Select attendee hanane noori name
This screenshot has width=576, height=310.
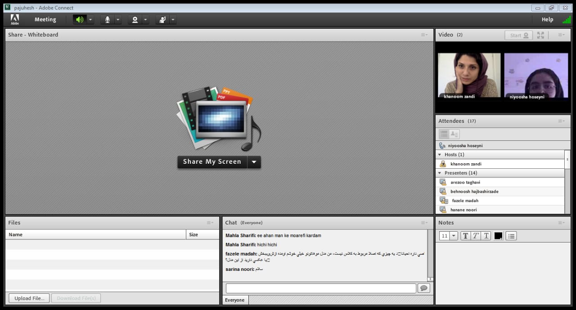coord(463,210)
